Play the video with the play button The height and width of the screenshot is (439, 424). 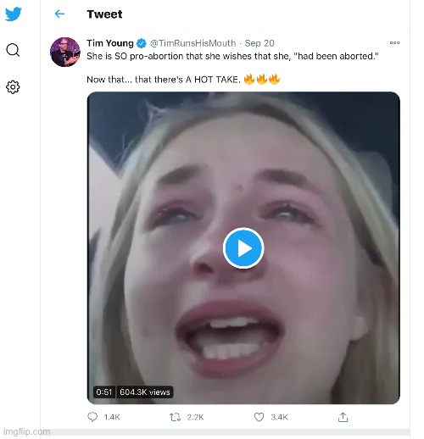[243, 248]
